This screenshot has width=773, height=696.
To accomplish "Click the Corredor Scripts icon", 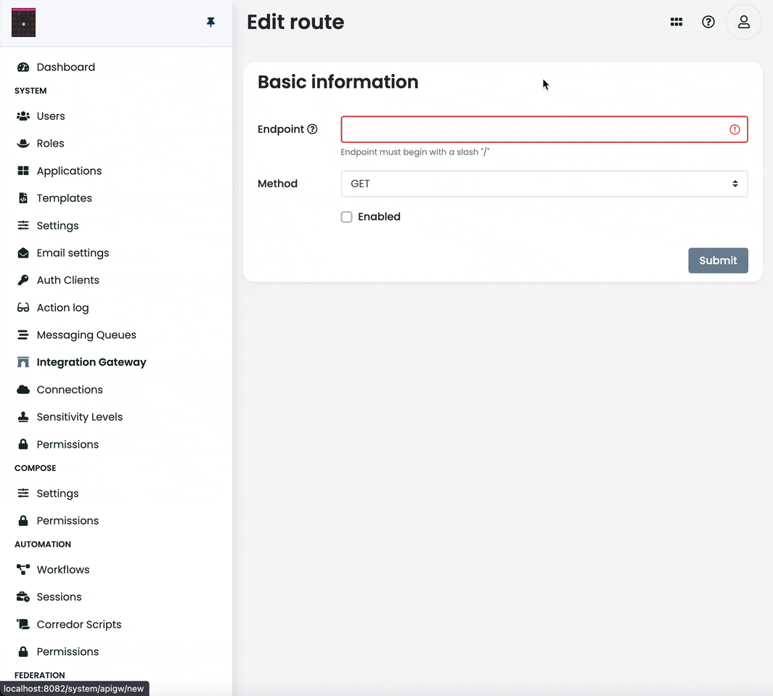I will point(23,624).
